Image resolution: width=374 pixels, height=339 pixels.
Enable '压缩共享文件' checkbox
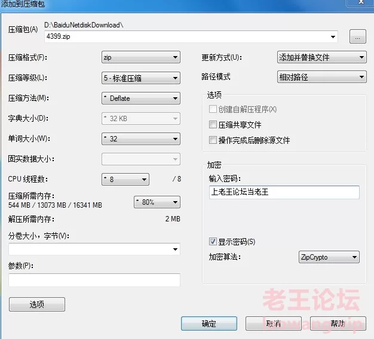point(213,124)
